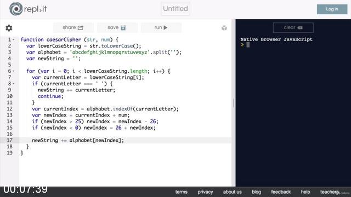
Task: Open the settings gear icon
Action: [x=9, y=28]
